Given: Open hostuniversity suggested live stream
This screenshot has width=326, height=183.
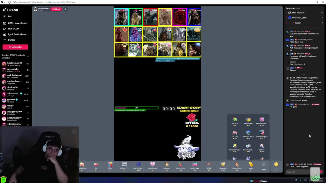Looking at the screenshot, I should [15, 119].
